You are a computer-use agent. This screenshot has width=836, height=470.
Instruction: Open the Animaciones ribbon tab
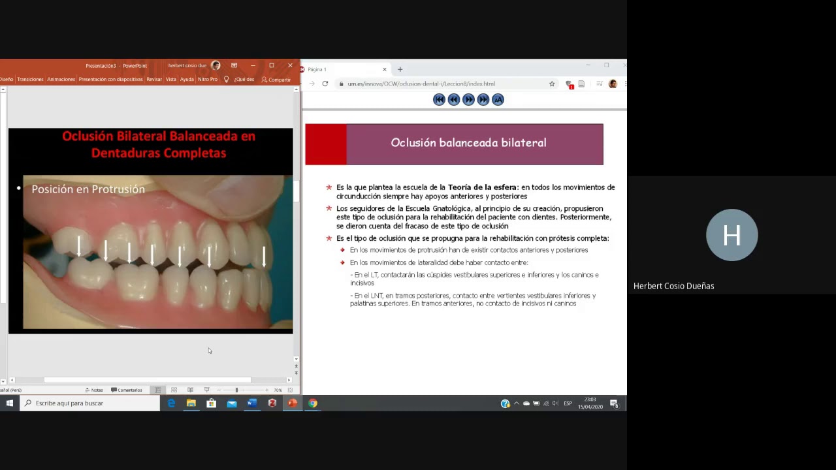coord(61,79)
